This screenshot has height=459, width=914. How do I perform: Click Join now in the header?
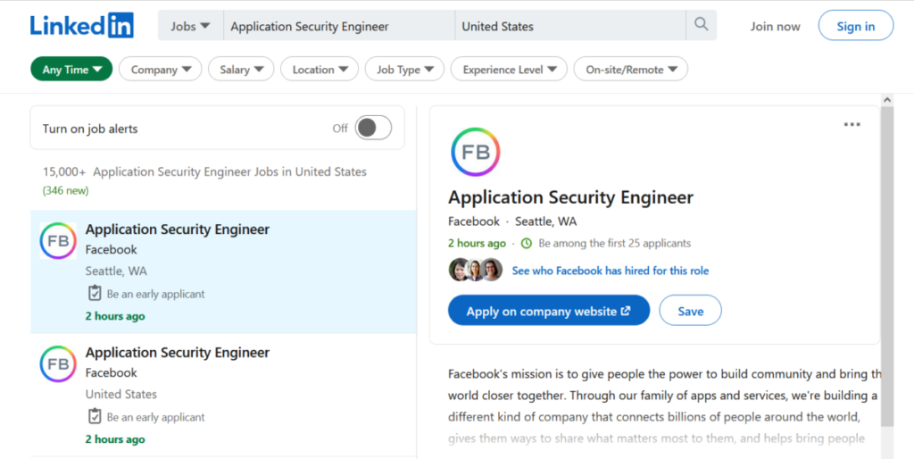(775, 26)
